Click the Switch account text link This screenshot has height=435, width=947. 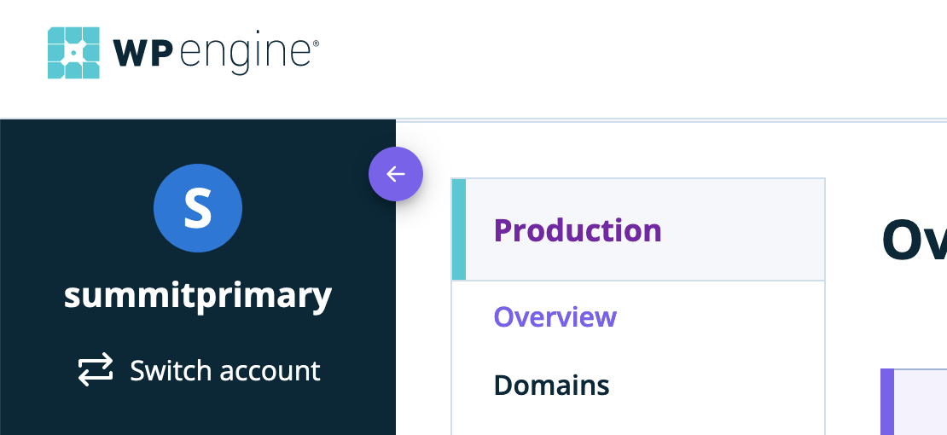[224, 370]
